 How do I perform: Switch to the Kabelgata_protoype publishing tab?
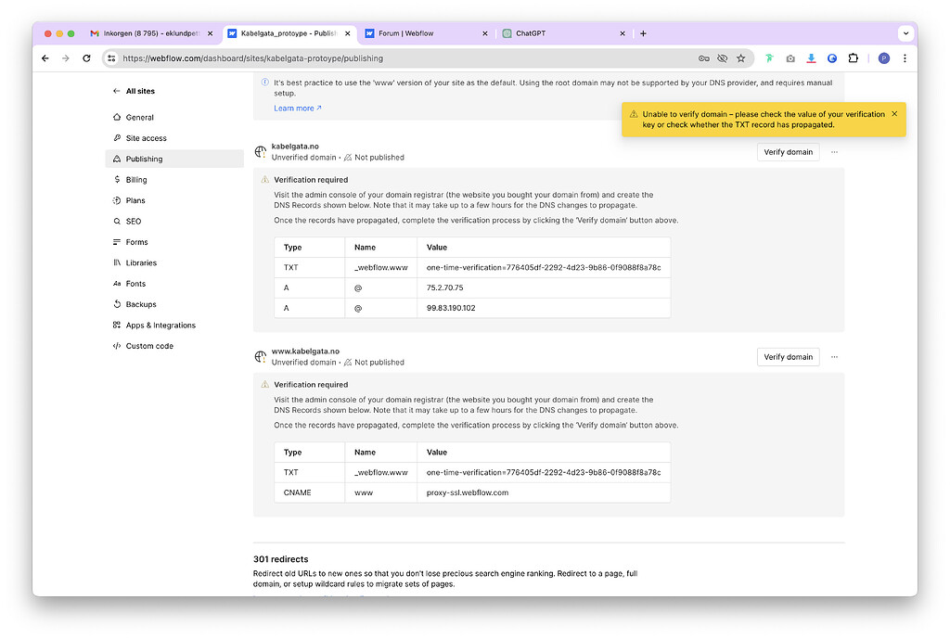point(289,33)
